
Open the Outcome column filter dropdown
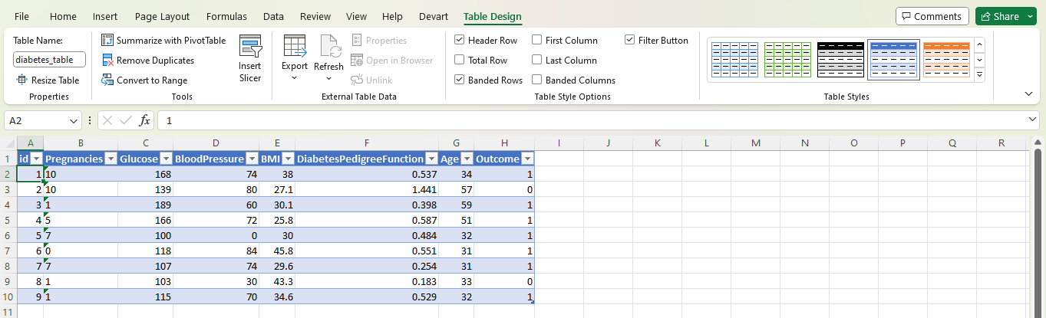pos(526,159)
